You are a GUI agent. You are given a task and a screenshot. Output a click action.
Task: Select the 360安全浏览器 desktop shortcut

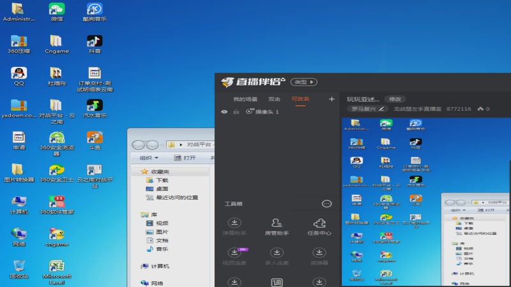(x=57, y=143)
